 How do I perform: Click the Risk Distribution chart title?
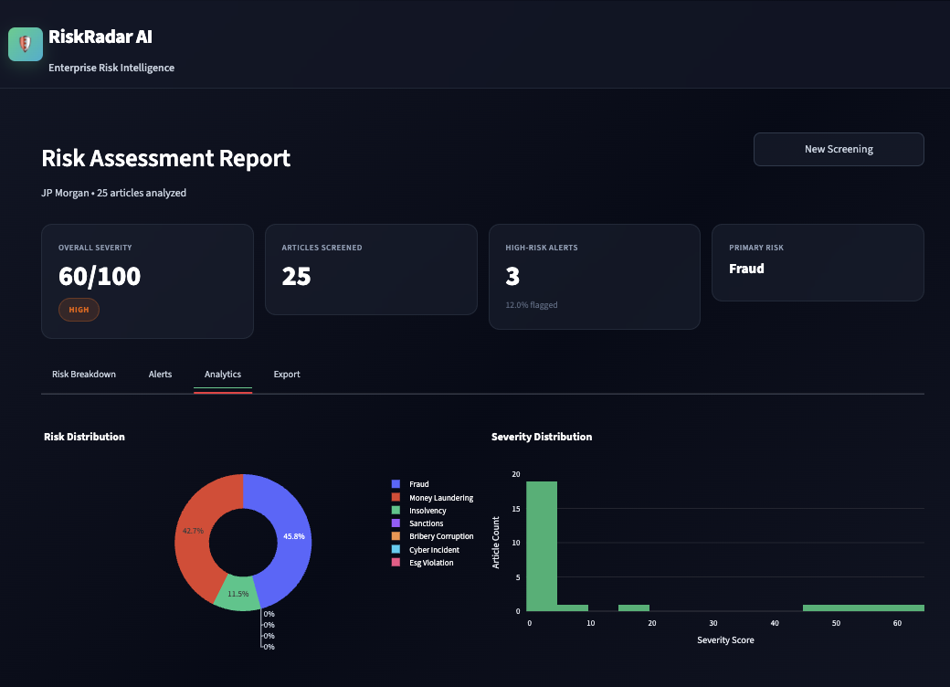(84, 437)
